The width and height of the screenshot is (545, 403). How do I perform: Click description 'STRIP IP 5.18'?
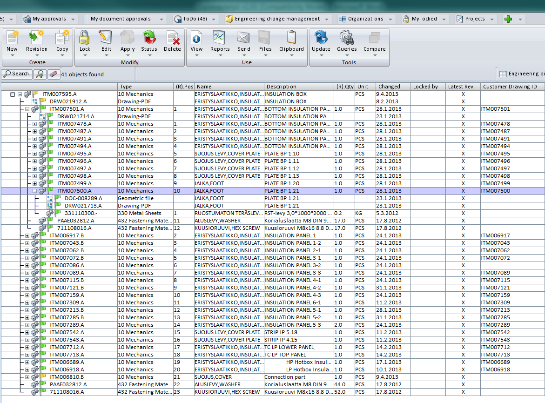tap(281, 332)
